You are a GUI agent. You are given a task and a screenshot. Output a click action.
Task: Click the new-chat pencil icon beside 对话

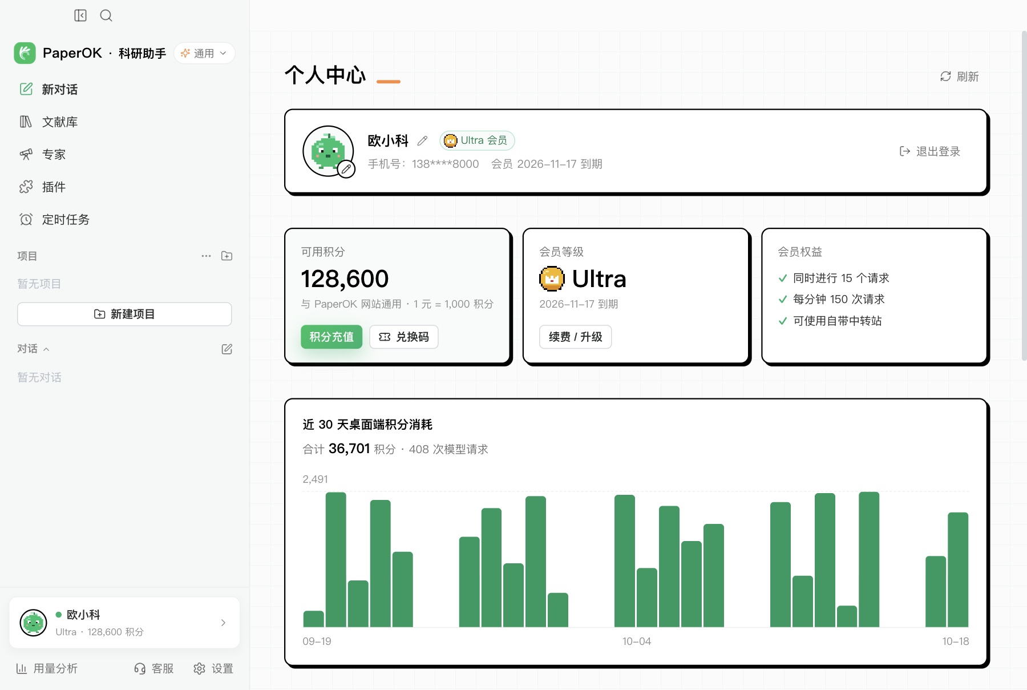point(227,349)
